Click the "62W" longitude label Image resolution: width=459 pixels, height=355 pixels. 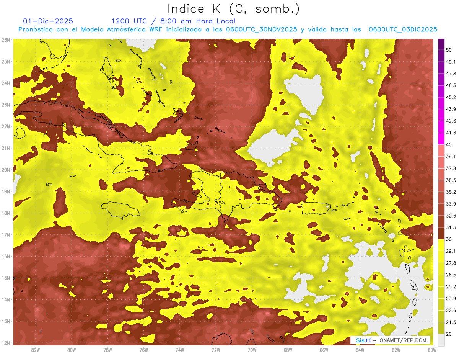pyautogui.click(x=396, y=350)
